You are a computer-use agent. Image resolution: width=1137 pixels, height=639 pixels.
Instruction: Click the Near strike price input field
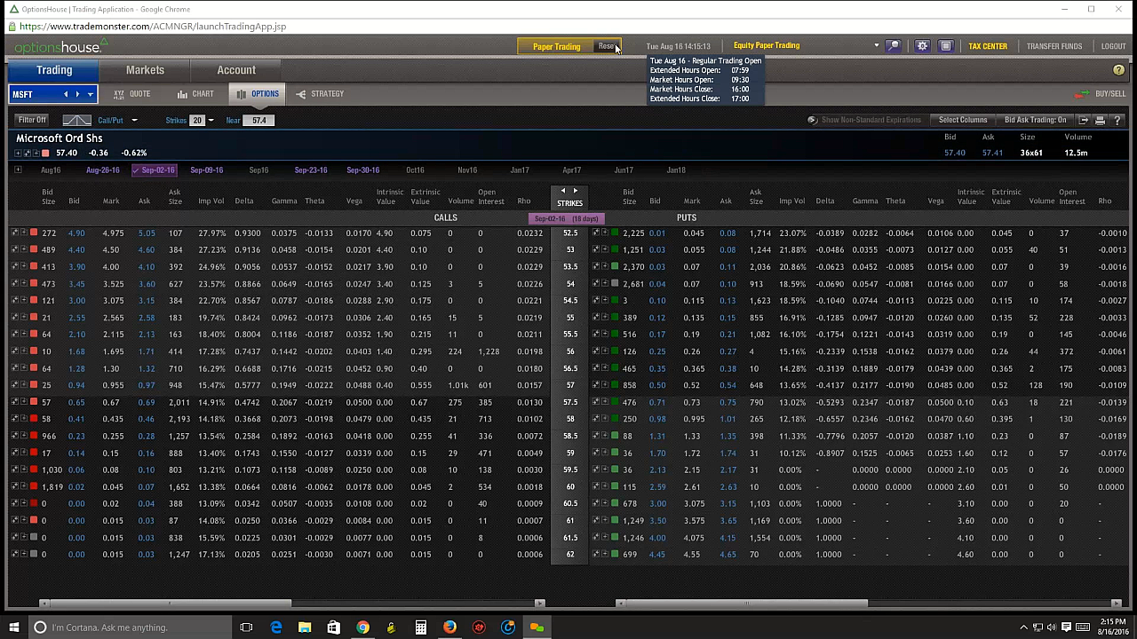pyautogui.click(x=259, y=121)
